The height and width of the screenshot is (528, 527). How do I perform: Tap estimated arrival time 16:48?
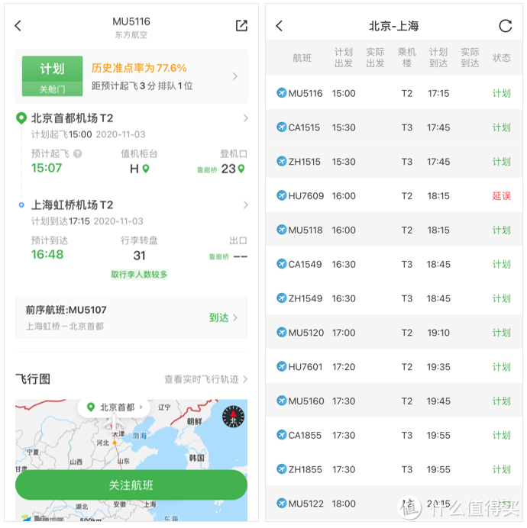[47, 254]
